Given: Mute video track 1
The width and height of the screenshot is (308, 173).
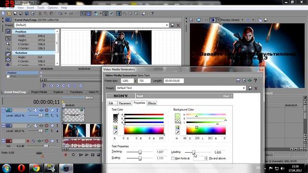Looking at the screenshot, I should (x=52, y=110).
